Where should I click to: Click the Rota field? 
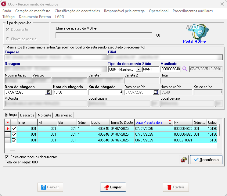[192, 80]
